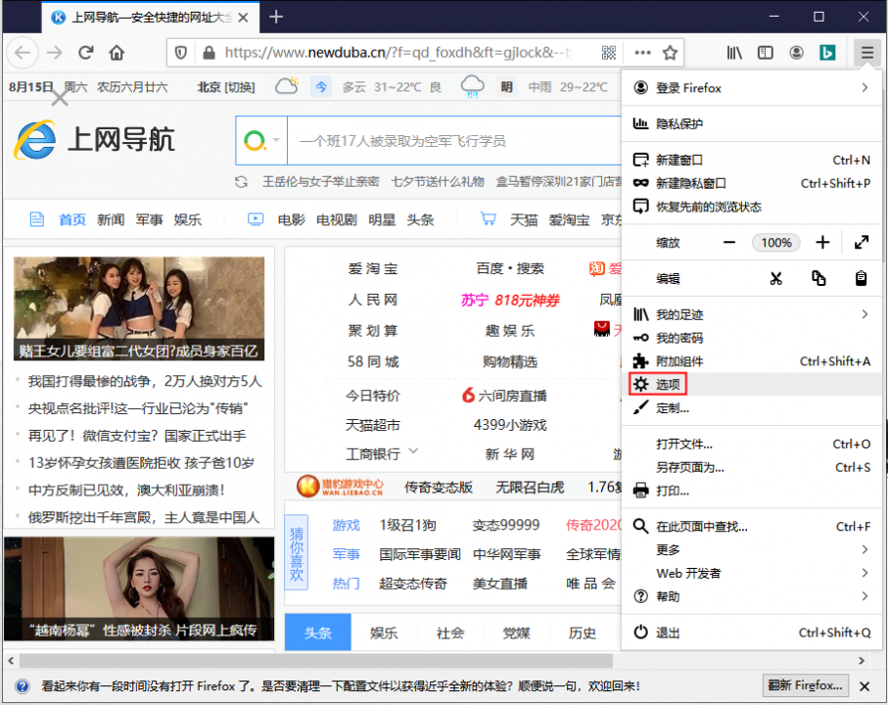Expand the 工商银行 dropdown arrow
The width and height of the screenshot is (888, 705).
(x=413, y=451)
